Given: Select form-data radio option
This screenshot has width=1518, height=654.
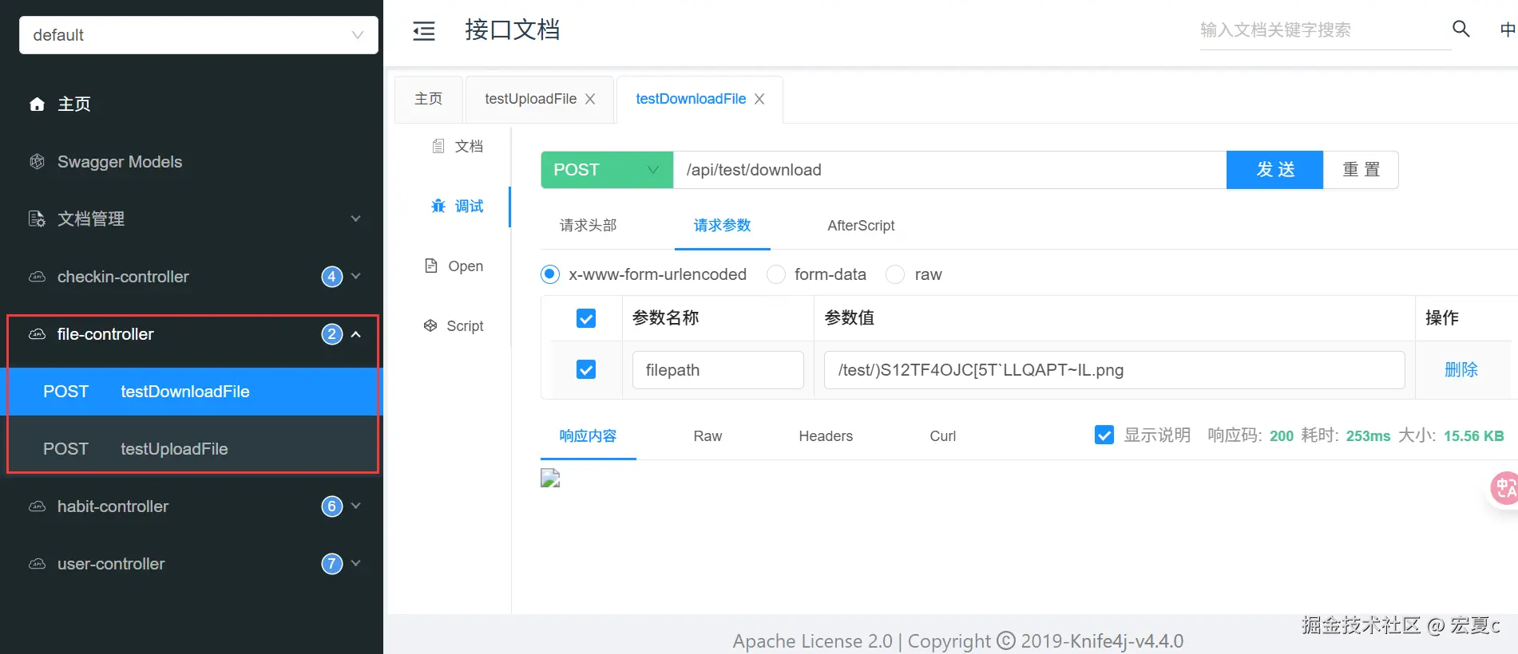Looking at the screenshot, I should click(x=776, y=274).
